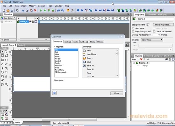This screenshot has height=126, width=175.
Task: Select the Ellipse drawing tool
Action: click(2, 72)
